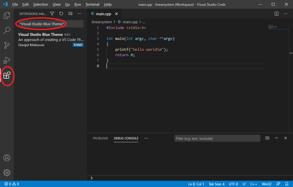Image resolution: width=293 pixels, height=187 pixels.
Task: Open the Help menu
Action: click(x=108, y=4)
